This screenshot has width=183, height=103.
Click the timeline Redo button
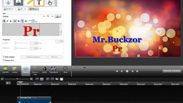pyautogui.click(x=42, y=79)
